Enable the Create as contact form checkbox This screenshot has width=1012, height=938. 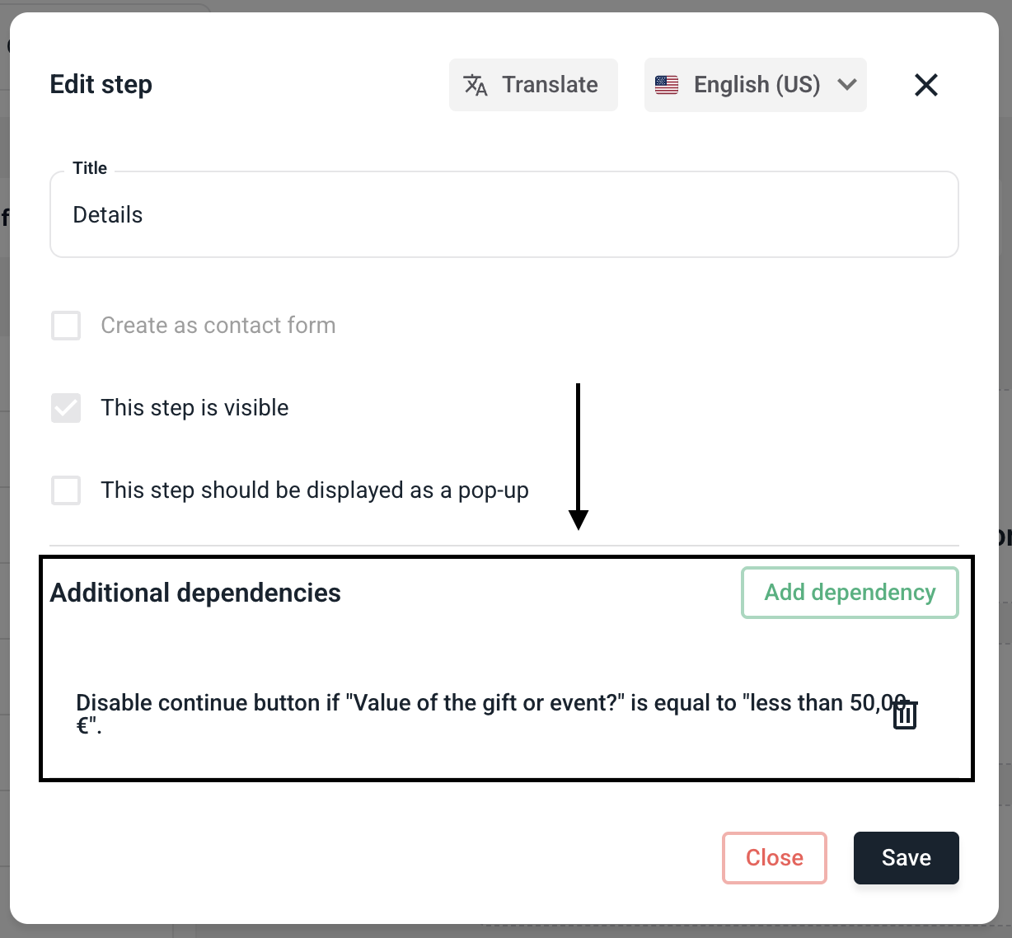66,326
